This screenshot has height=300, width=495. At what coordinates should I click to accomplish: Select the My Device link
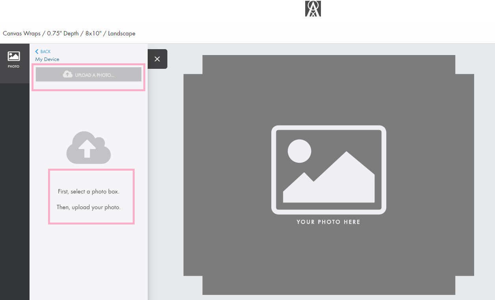coord(47,59)
